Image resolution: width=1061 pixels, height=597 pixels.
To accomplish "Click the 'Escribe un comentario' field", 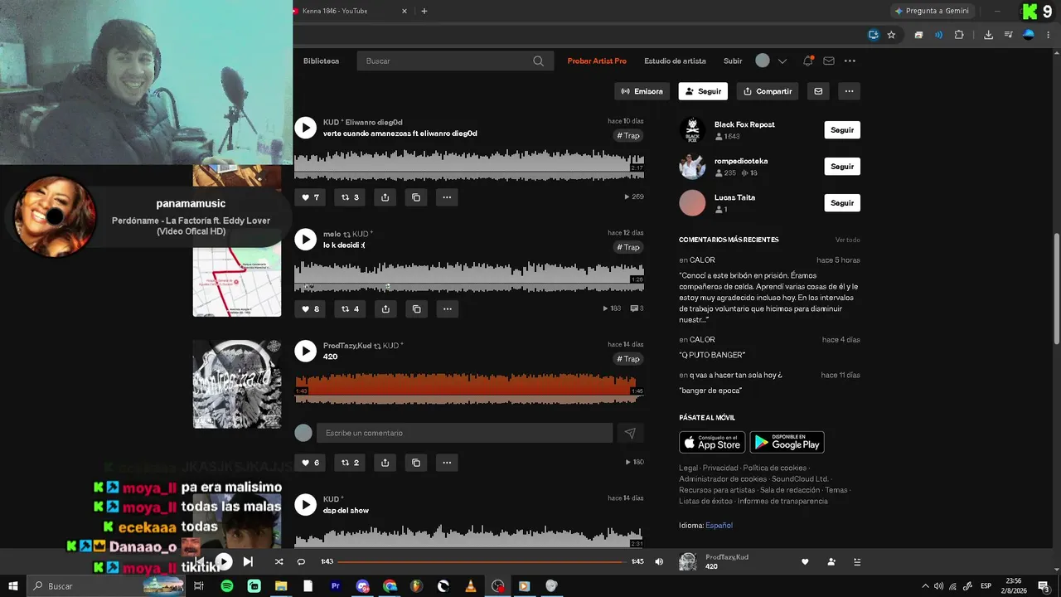I will point(464,433).
